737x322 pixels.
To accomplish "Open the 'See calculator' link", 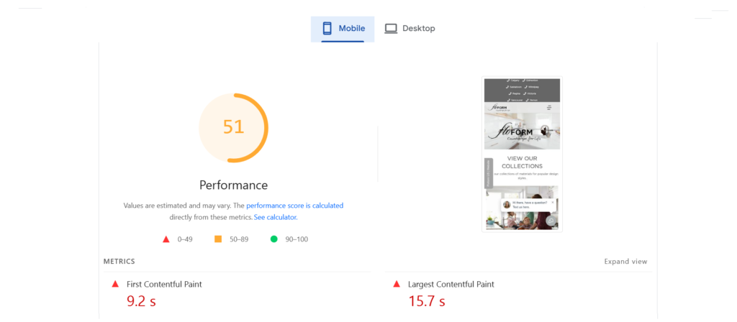I will (275, 217).
